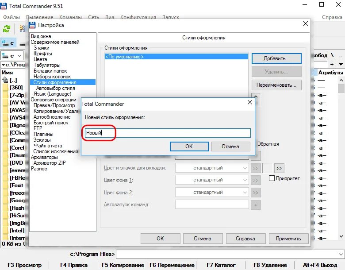Select FTP in settings tree

coord(38,128)
